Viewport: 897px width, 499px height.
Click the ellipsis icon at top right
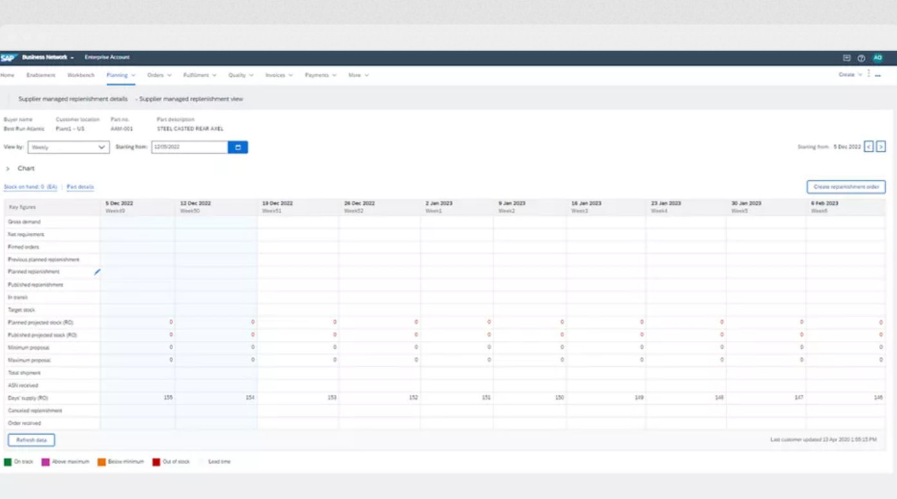click(879, 75)
